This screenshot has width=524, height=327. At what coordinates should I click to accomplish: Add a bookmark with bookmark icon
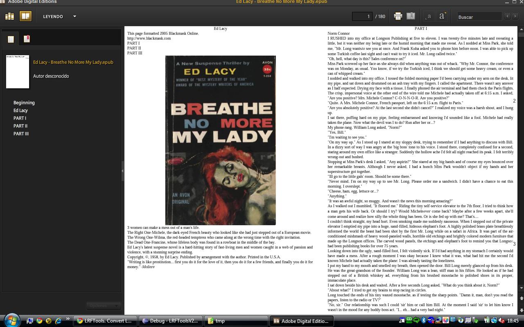(x=411, y=16)
